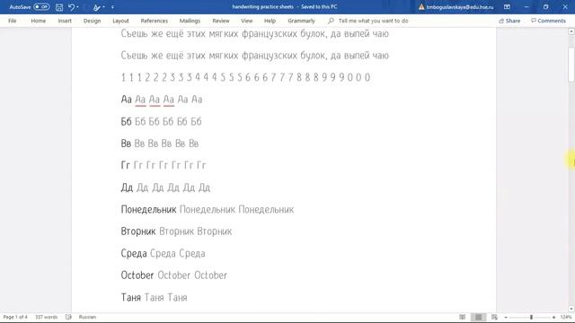Viewport: 575px width, 323px height.
Task: Switch to the Home tab
Action: [x=38, y=21]
